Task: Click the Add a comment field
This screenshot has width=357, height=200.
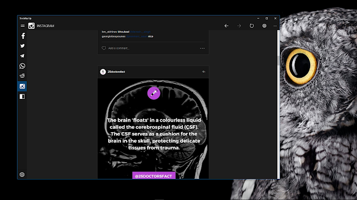Action: (119, 48)
